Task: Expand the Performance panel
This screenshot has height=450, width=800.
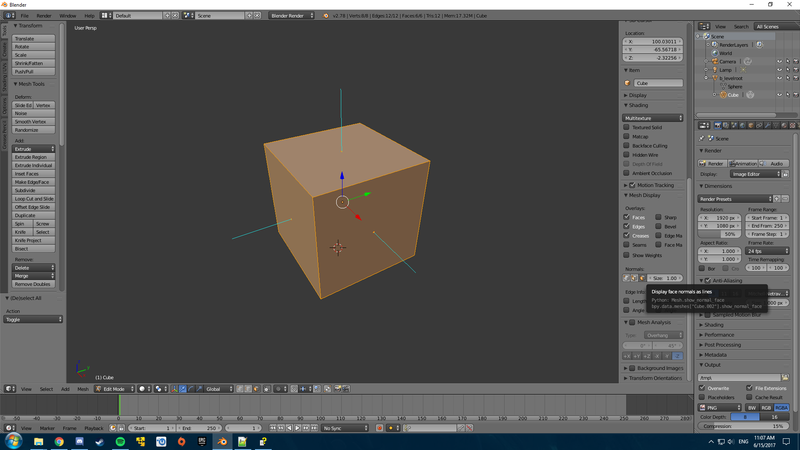Action: click(719, 335)
